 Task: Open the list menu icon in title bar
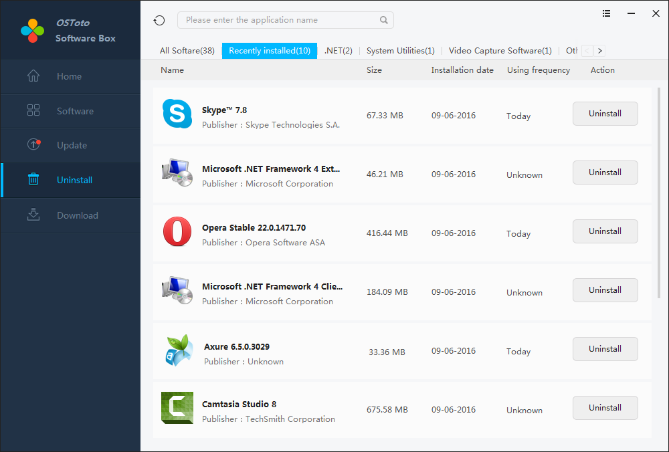pyautogui.click(x=606, y=13)
